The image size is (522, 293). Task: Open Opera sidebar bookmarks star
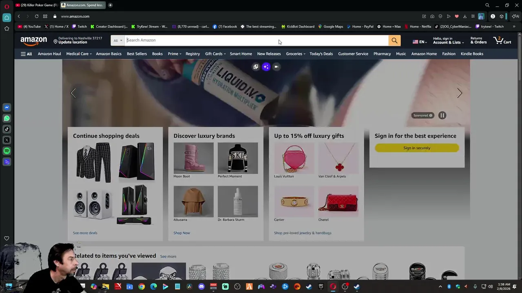click(7, 28)
